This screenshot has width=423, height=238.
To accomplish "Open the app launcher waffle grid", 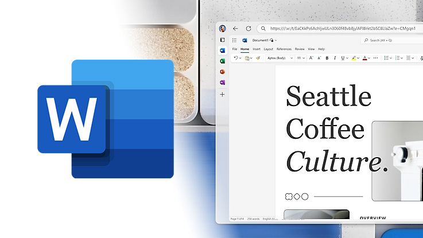I will click(x=234, y=40).
